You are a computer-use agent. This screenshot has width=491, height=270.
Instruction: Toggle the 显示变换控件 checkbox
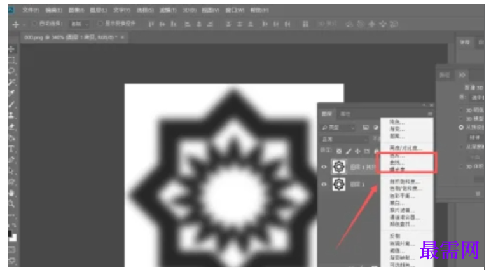(x=100, y=24)
